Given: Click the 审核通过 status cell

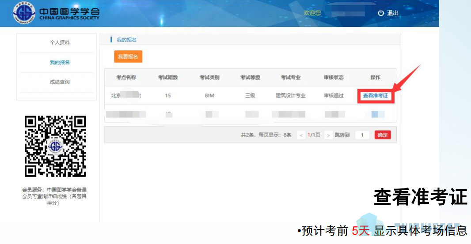Looking at the screenshot, I should [334, 95].
